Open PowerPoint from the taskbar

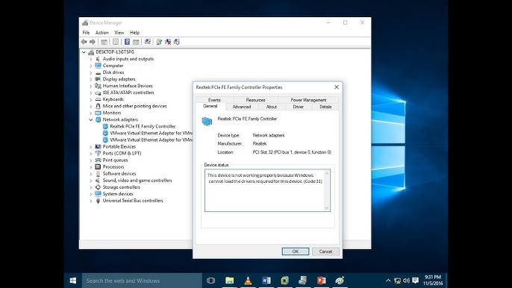321,281
